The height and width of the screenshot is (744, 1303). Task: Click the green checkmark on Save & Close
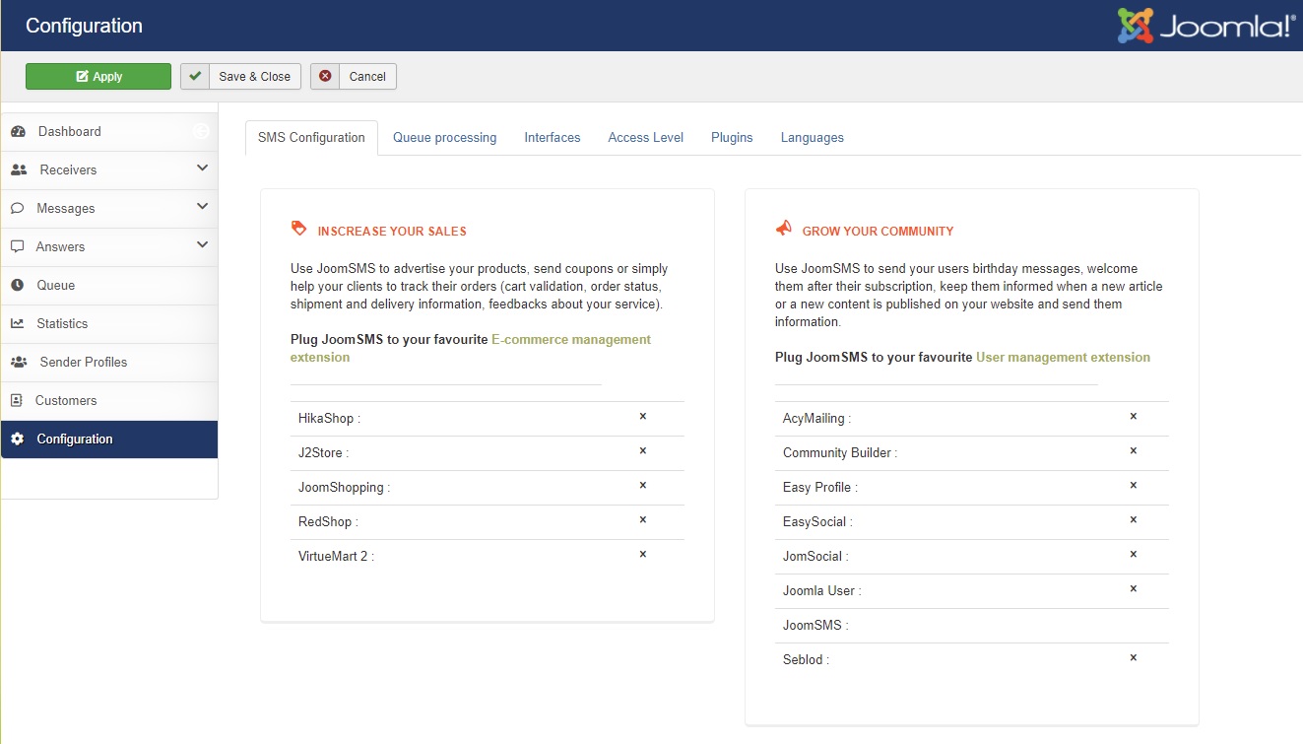point(195,76)
